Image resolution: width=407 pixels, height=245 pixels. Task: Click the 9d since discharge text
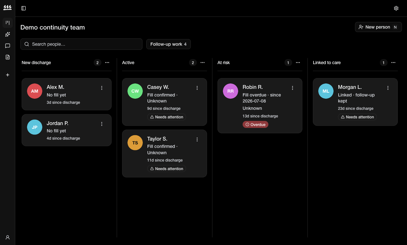click(x=164, y=109)
